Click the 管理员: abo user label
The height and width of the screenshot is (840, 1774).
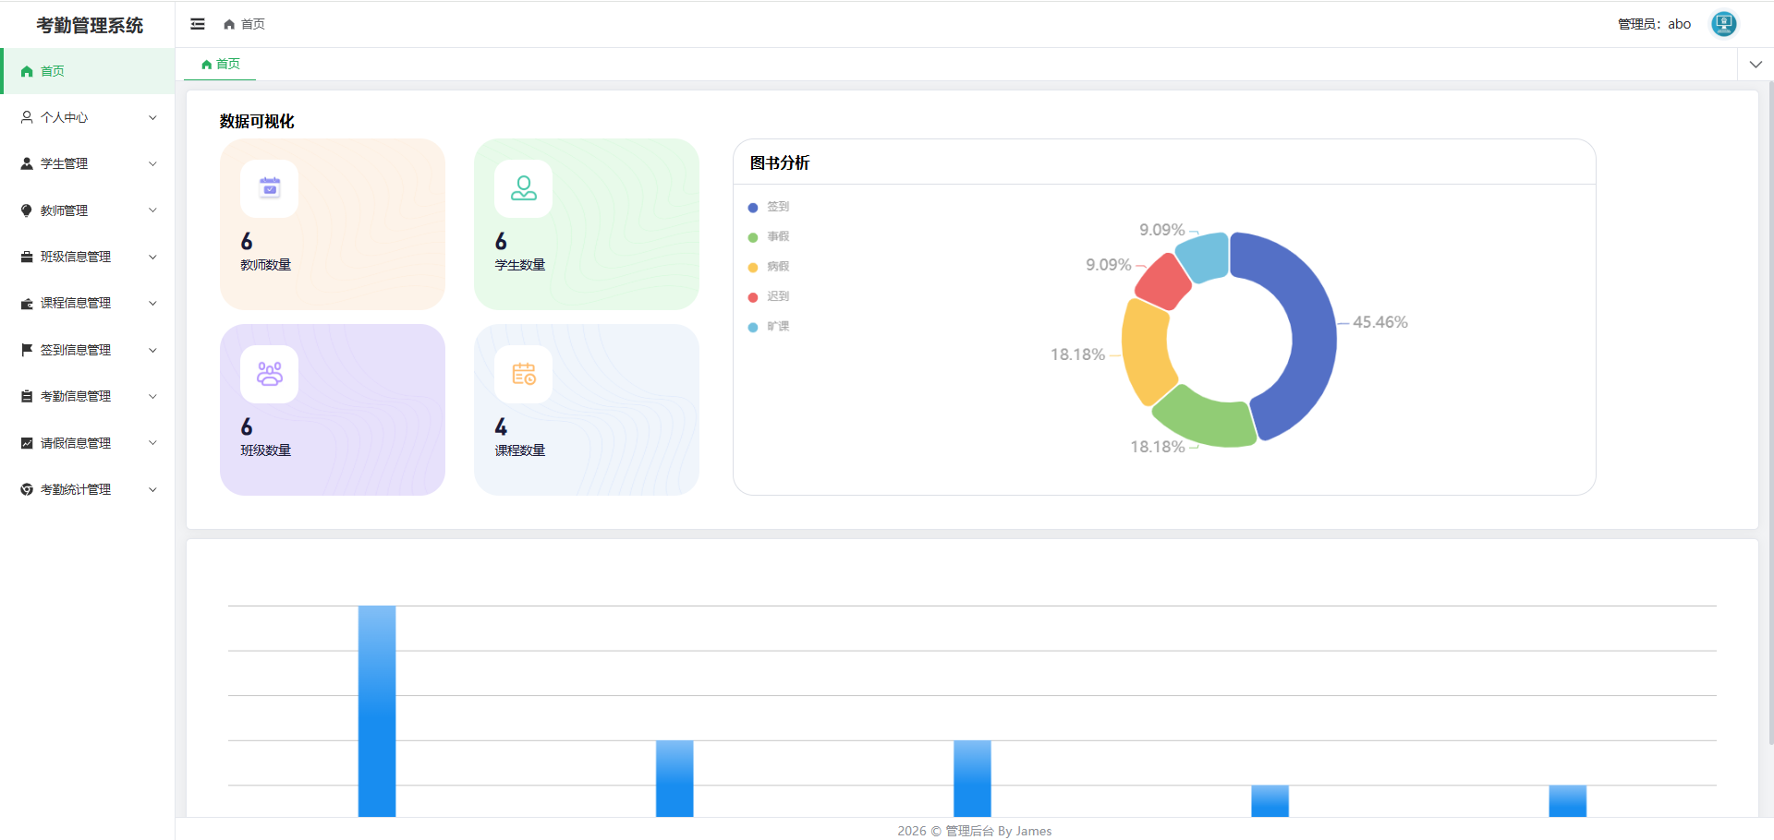1654,24
